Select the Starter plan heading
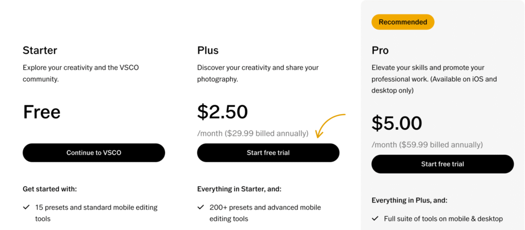 [x=40, y=50]
